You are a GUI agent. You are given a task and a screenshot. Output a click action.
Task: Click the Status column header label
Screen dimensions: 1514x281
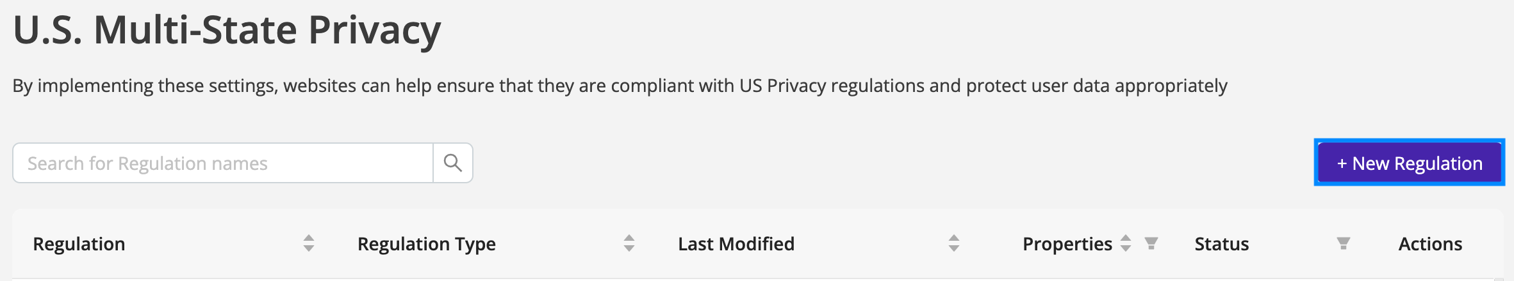point(1222,244)
